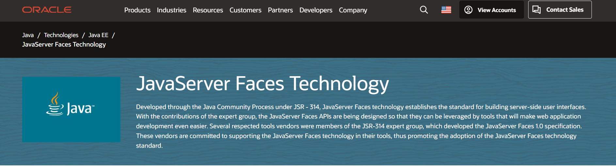Click the JavaServer Faces Technology page heading
The width and height of the screenshot is (616, 166).
(262, 84)
